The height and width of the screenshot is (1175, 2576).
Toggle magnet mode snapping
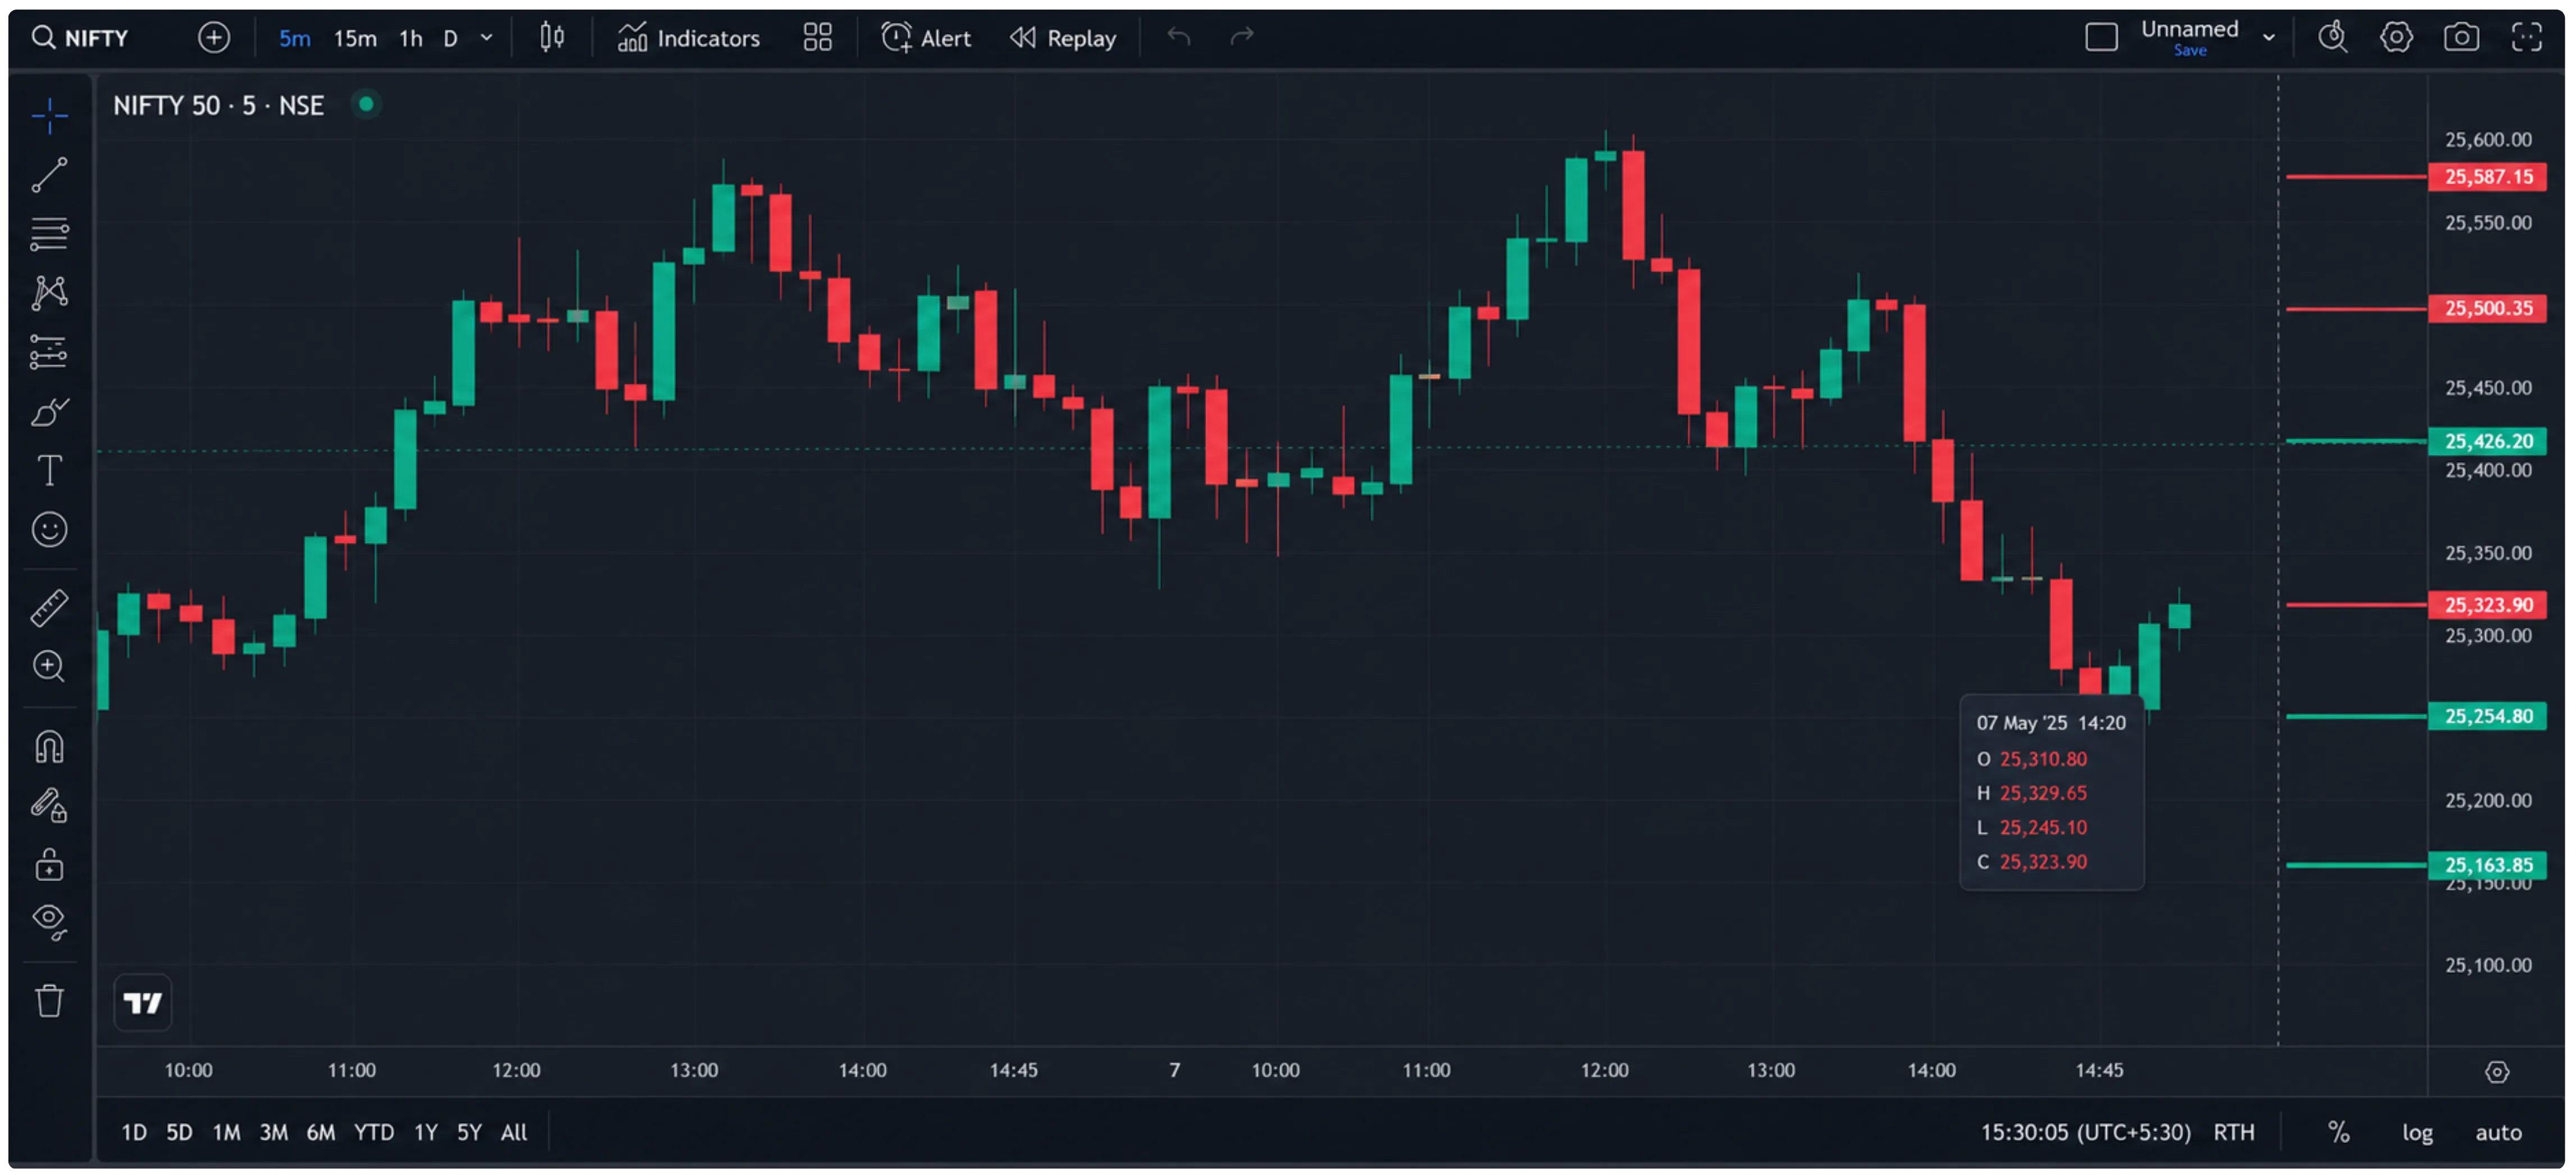coord(49,747)
